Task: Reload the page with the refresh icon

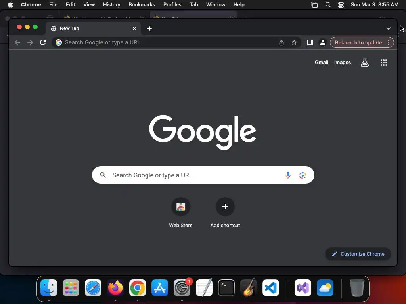Action: click(x=43, y=42)
